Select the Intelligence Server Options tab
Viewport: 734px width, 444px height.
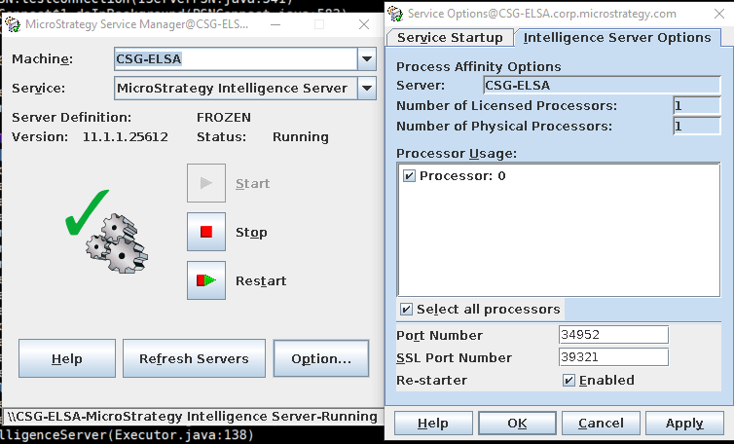[617, 37]
